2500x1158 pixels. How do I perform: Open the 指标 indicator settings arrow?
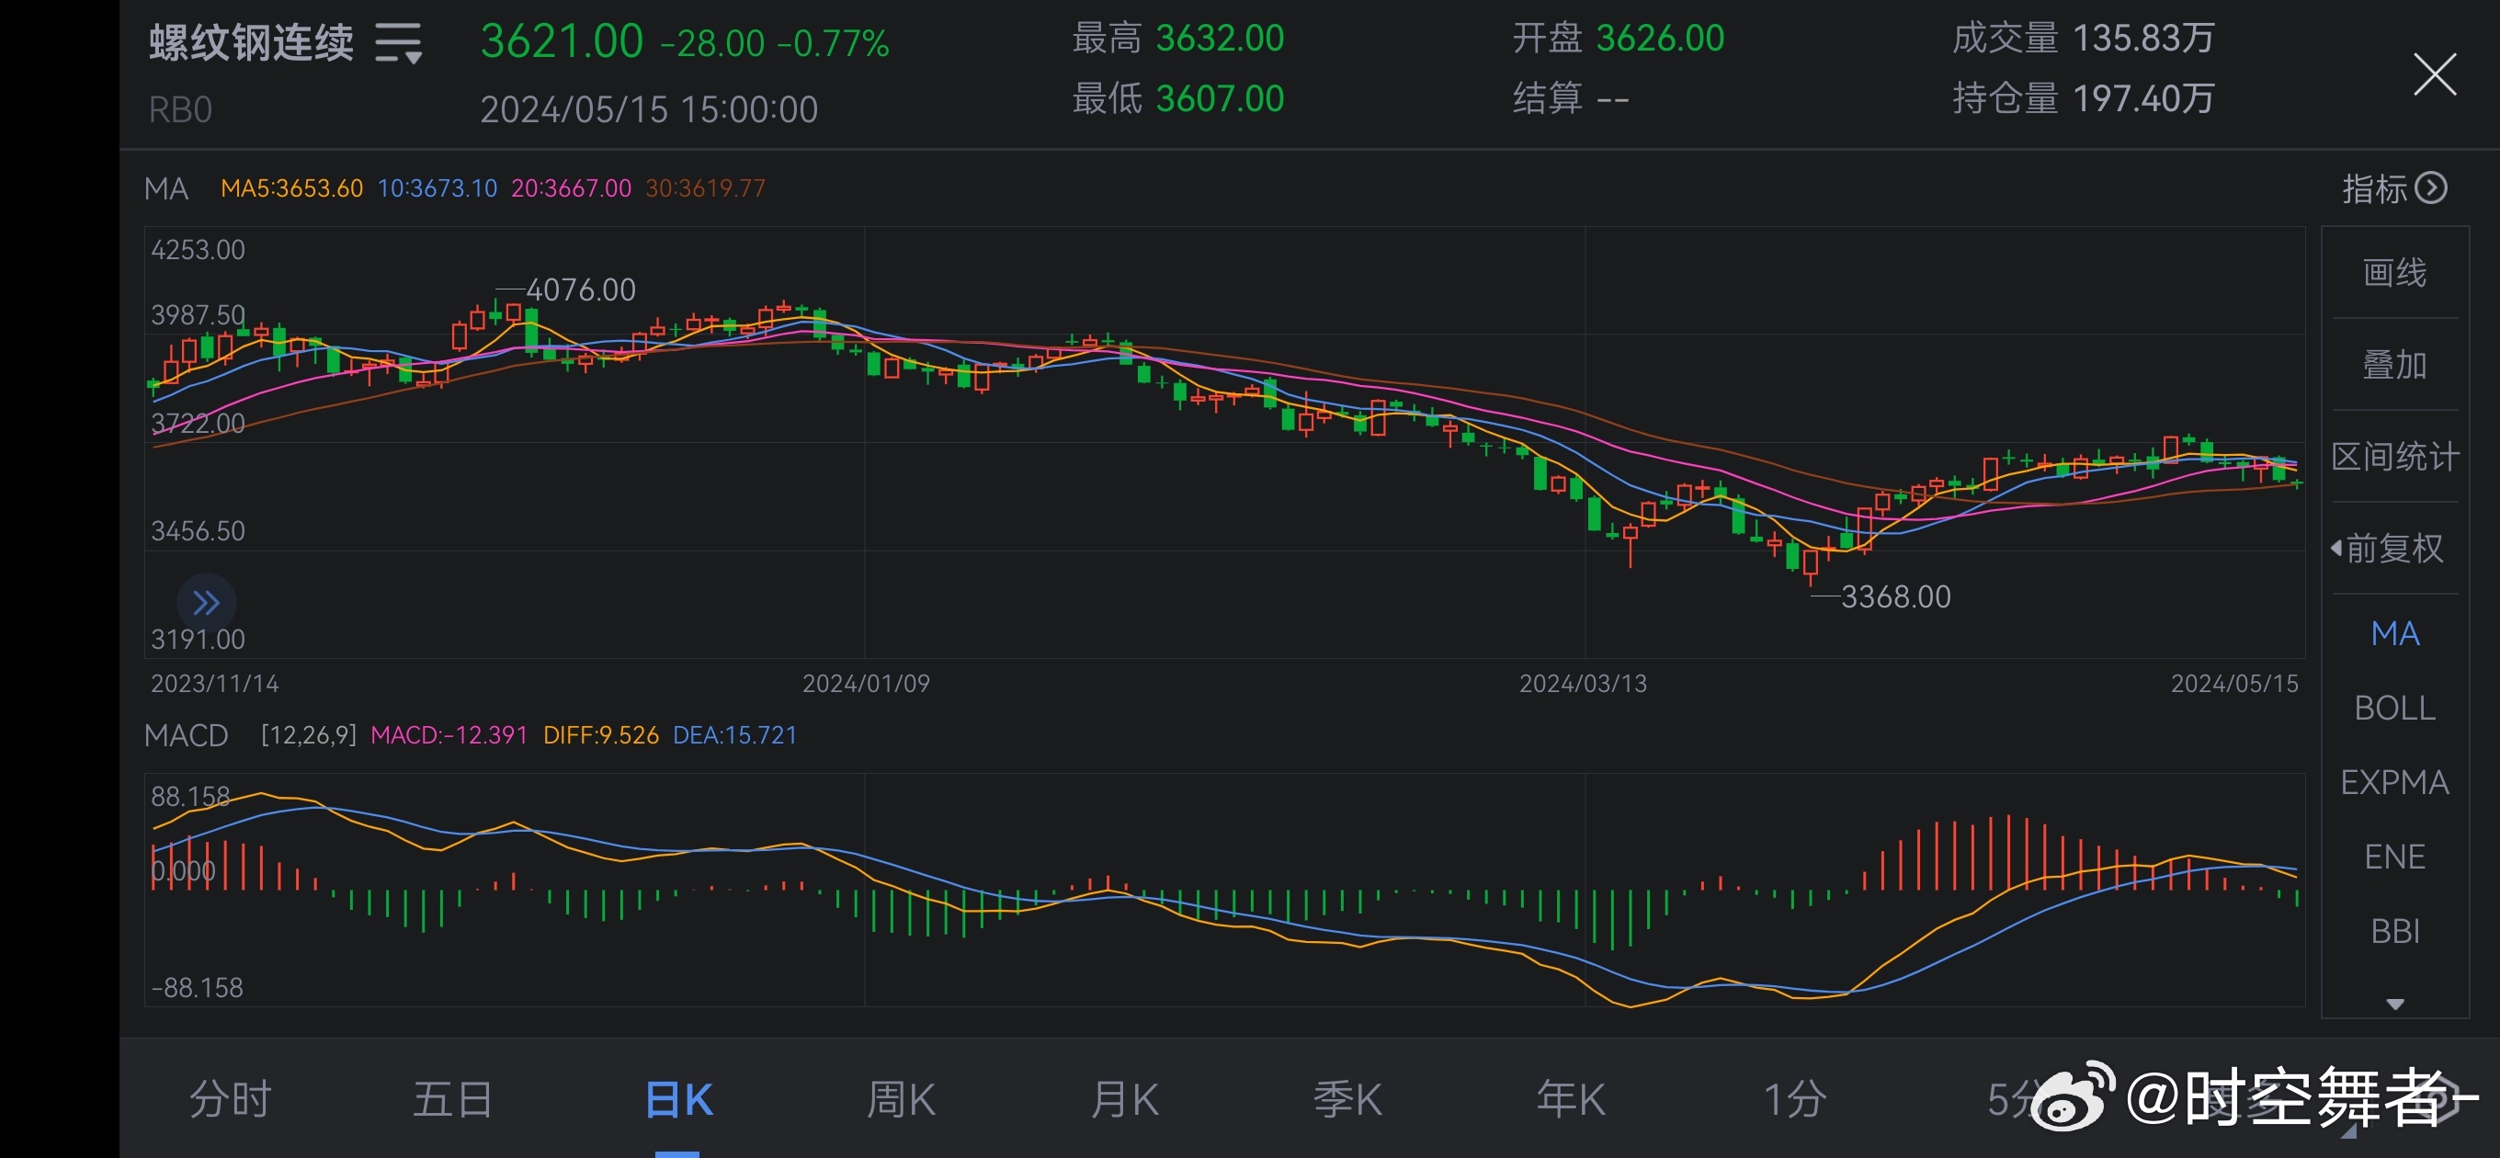point(2430,187)
